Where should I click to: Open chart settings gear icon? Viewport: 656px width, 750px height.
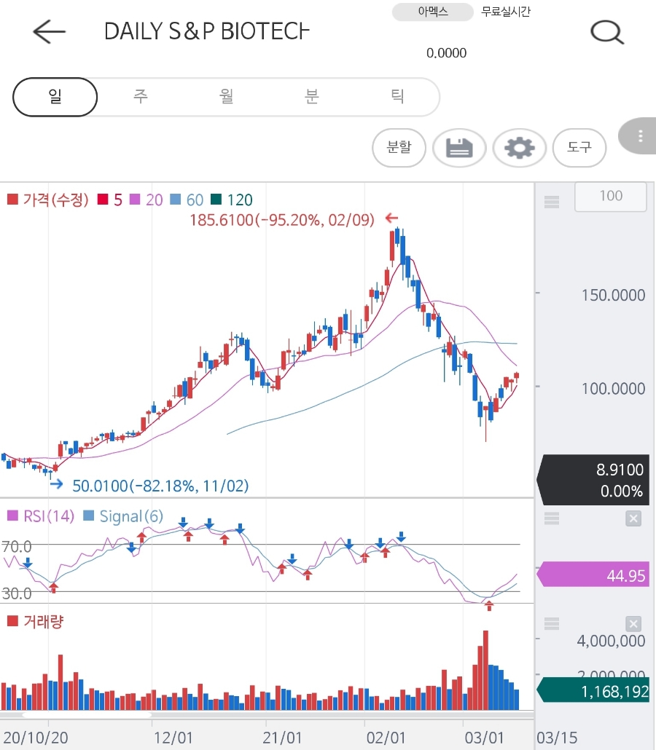point(519,148)
